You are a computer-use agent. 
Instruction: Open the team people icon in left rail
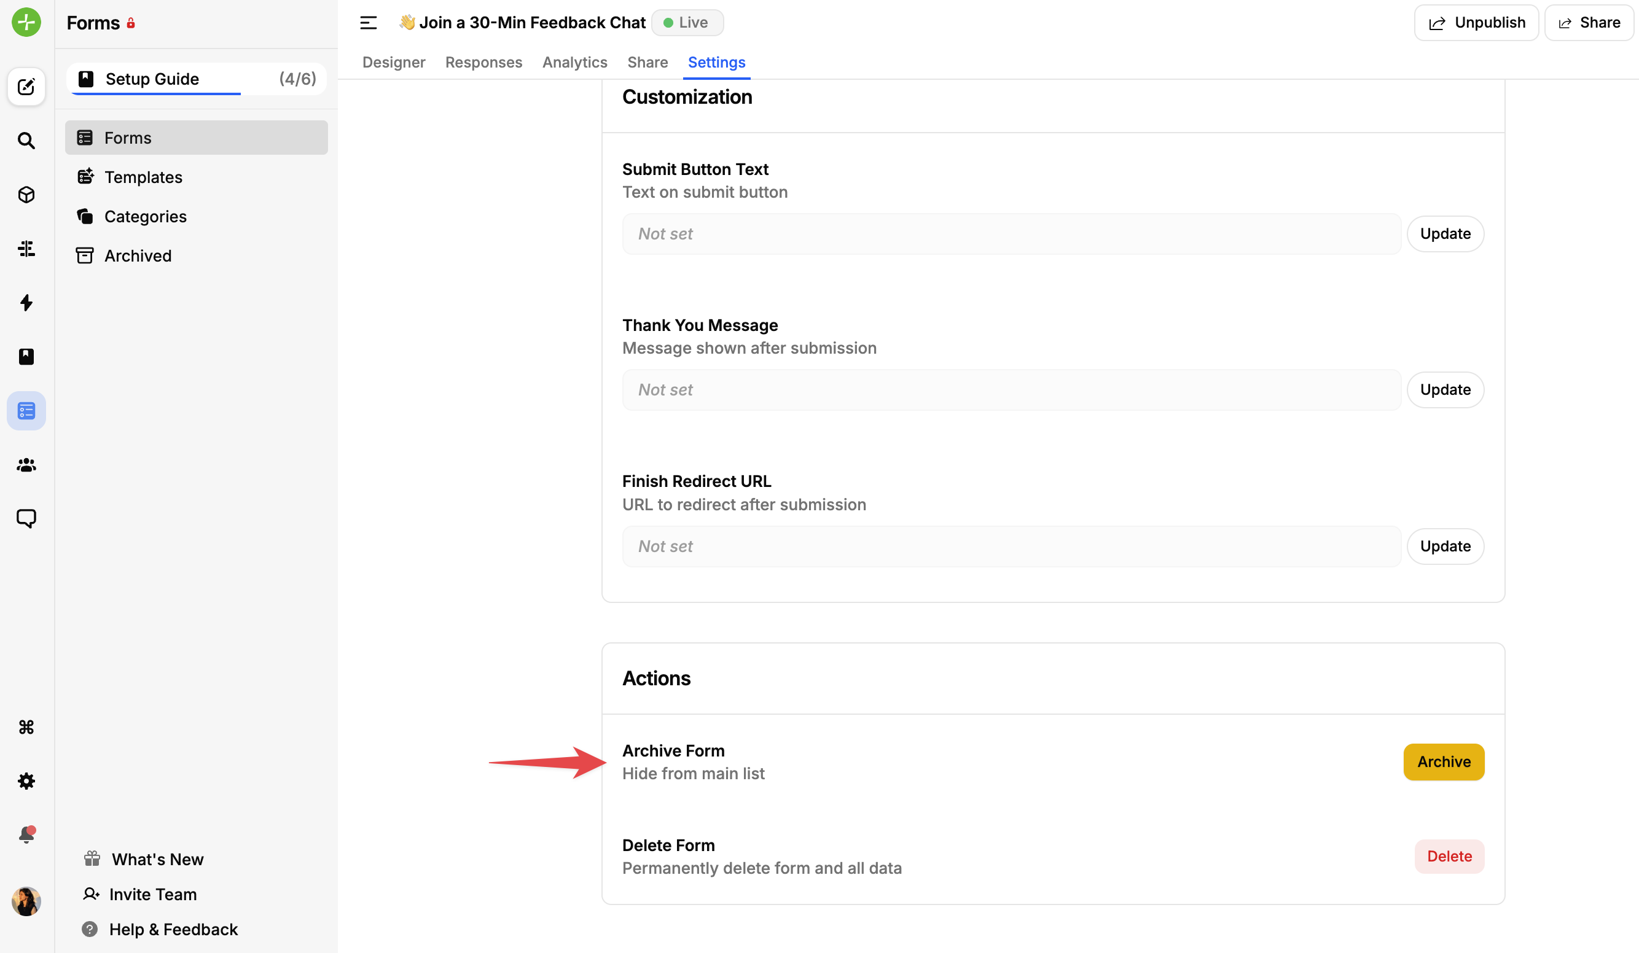(26, 465)
